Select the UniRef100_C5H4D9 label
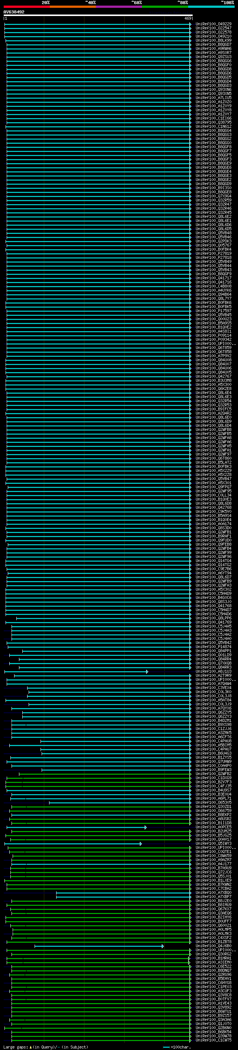This screenshot has height=1050, width=238. point(213,593)
